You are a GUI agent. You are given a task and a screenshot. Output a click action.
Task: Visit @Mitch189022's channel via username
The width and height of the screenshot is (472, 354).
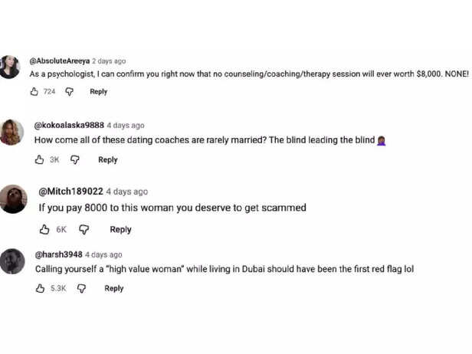70,192
